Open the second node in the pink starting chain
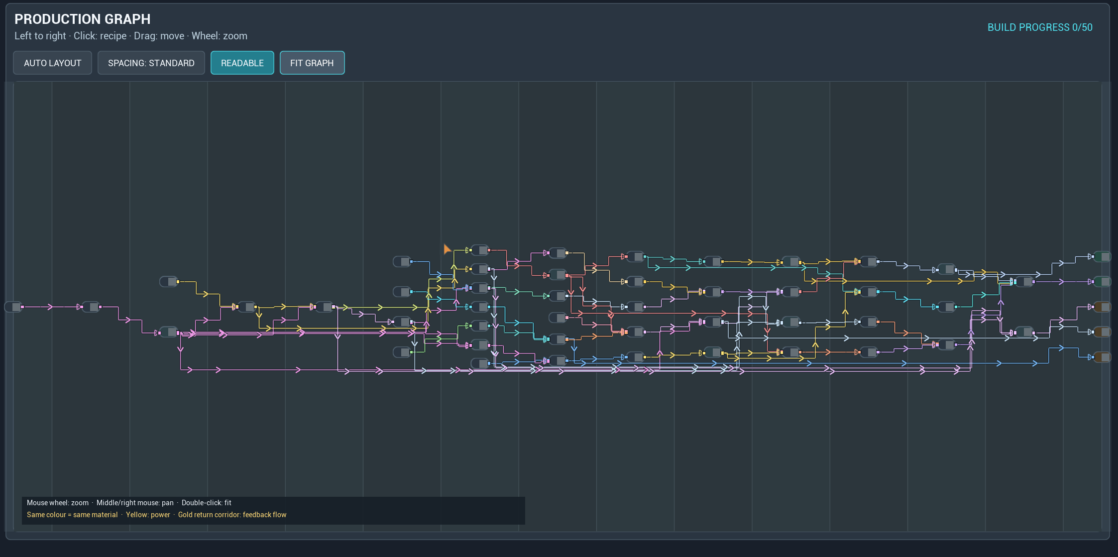Image resolution: width=1118 pixels, height=557 pixels. [91, 307]
